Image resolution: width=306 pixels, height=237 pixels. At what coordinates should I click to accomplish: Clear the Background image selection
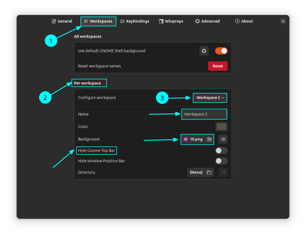(x=223, y=139)
